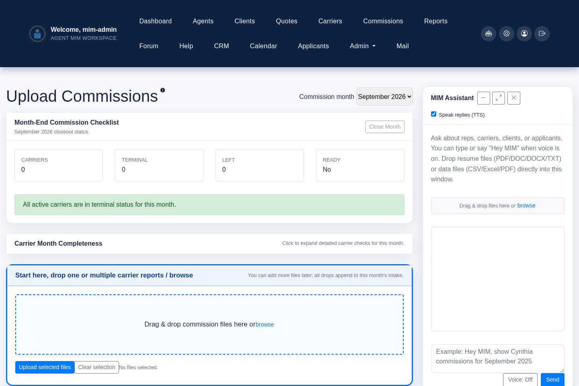Click the READY status card
The image size is (579, 386).
point(360,165)
